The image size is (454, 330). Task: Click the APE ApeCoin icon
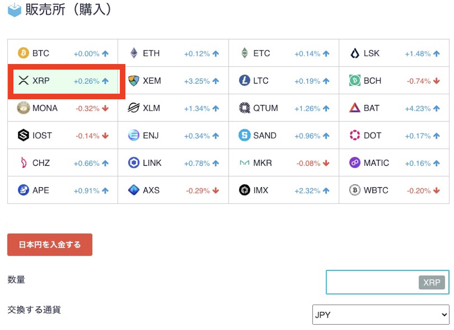pyautogui.click(x=23, y=190)
